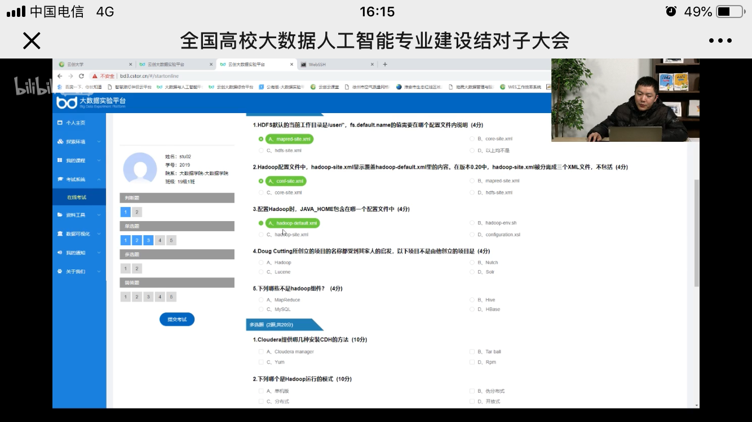Choose C MySQL radio for question 5
This screenshot has width=752, height=422.
(261, 309)
